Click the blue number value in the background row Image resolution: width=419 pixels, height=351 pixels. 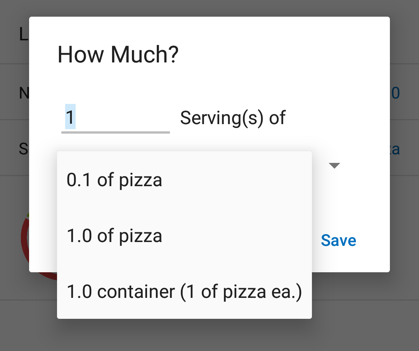pos(396,92)
